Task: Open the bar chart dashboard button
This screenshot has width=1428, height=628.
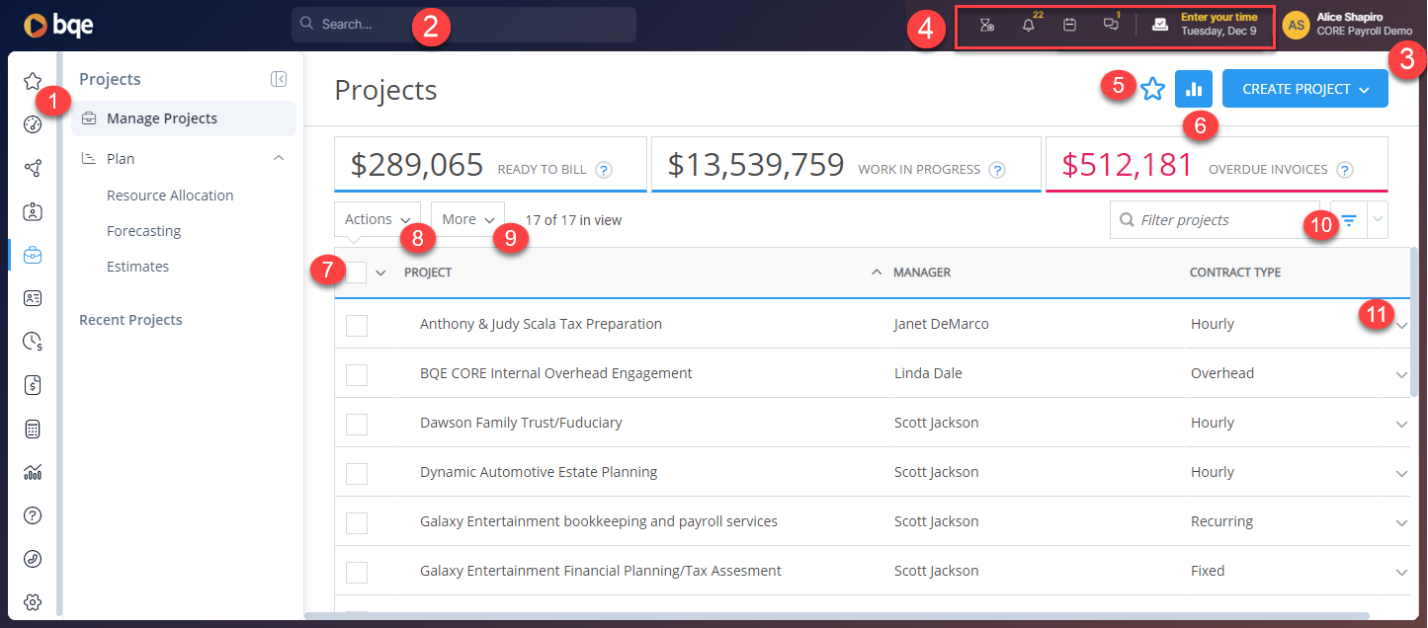Action: click(x=1194, y=89)
